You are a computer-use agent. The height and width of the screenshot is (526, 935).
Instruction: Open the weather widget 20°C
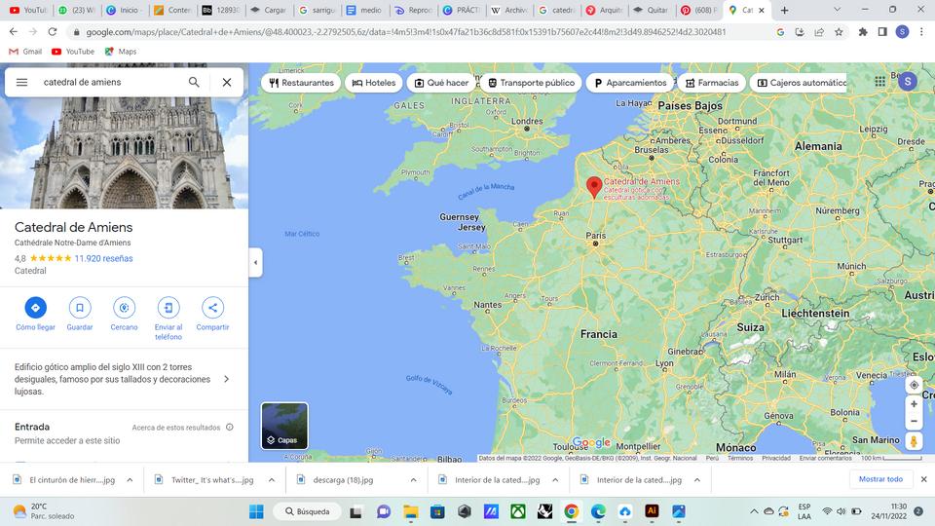[44, 511]
